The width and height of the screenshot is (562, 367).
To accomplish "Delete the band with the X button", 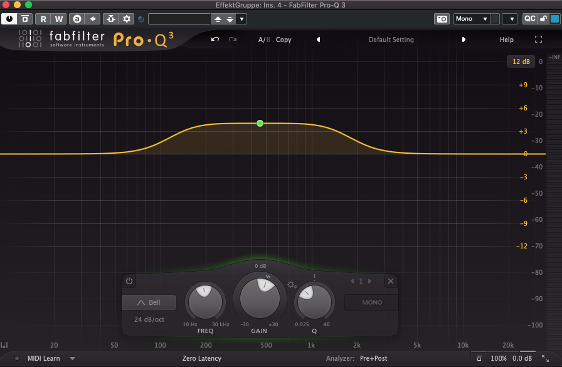I will (x=391, y=281).
